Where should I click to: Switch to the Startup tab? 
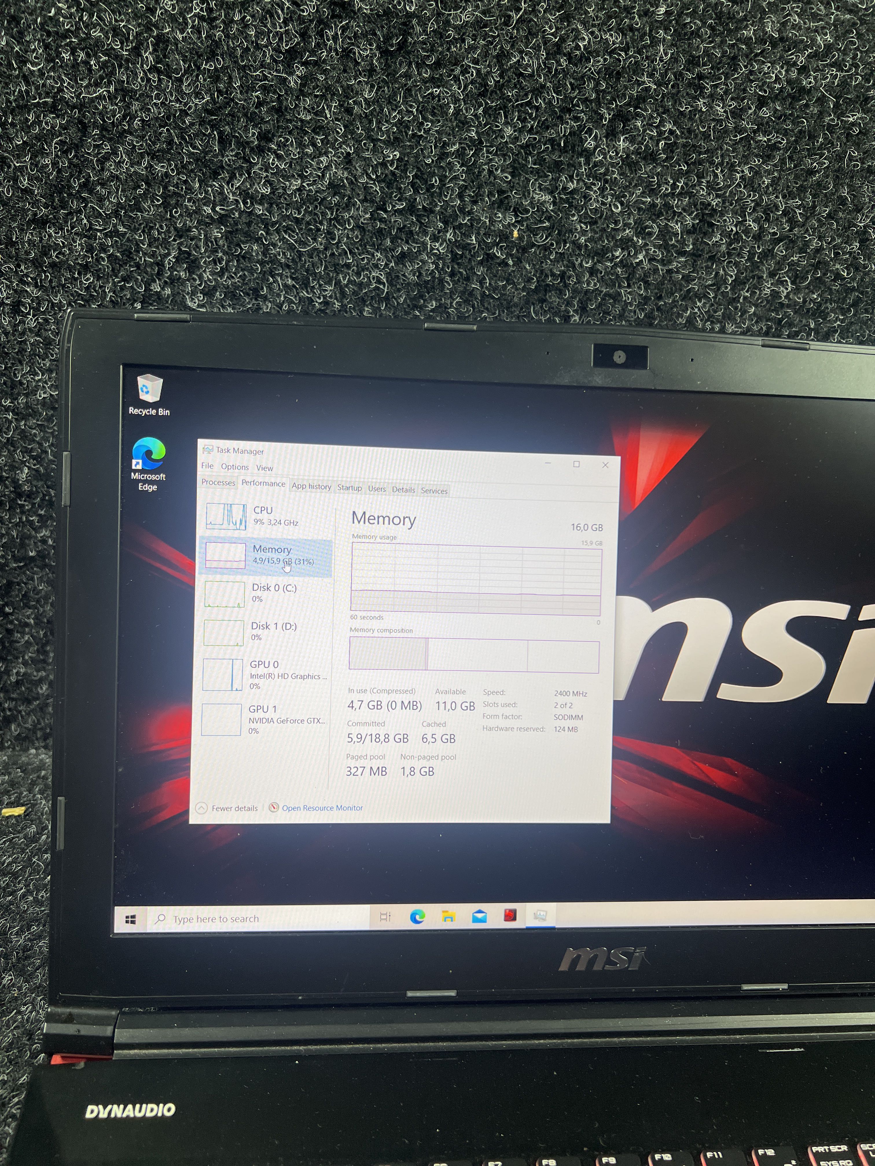(349, 488)
